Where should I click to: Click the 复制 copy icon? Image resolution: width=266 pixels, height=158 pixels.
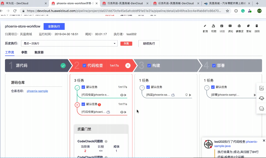(248, 26)
